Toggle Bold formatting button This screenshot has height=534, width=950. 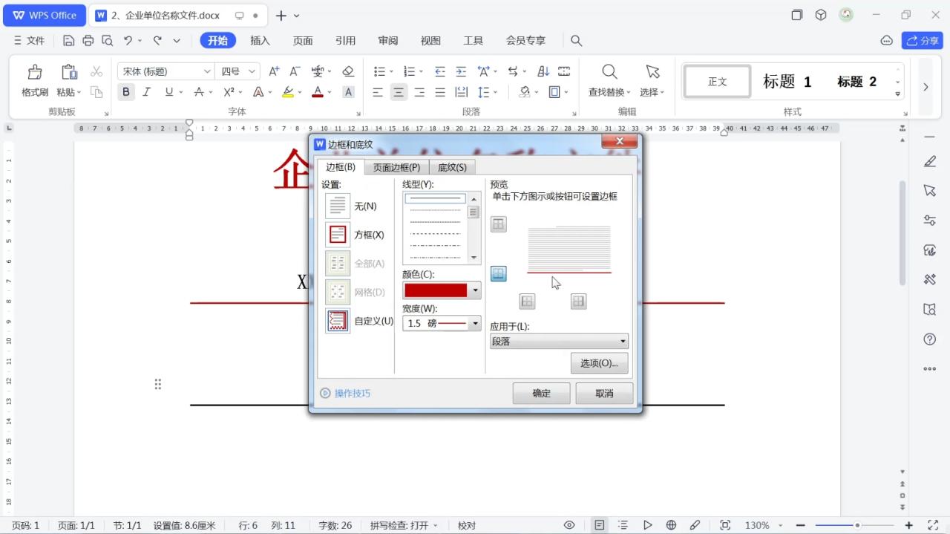click(x=126, y=92)
